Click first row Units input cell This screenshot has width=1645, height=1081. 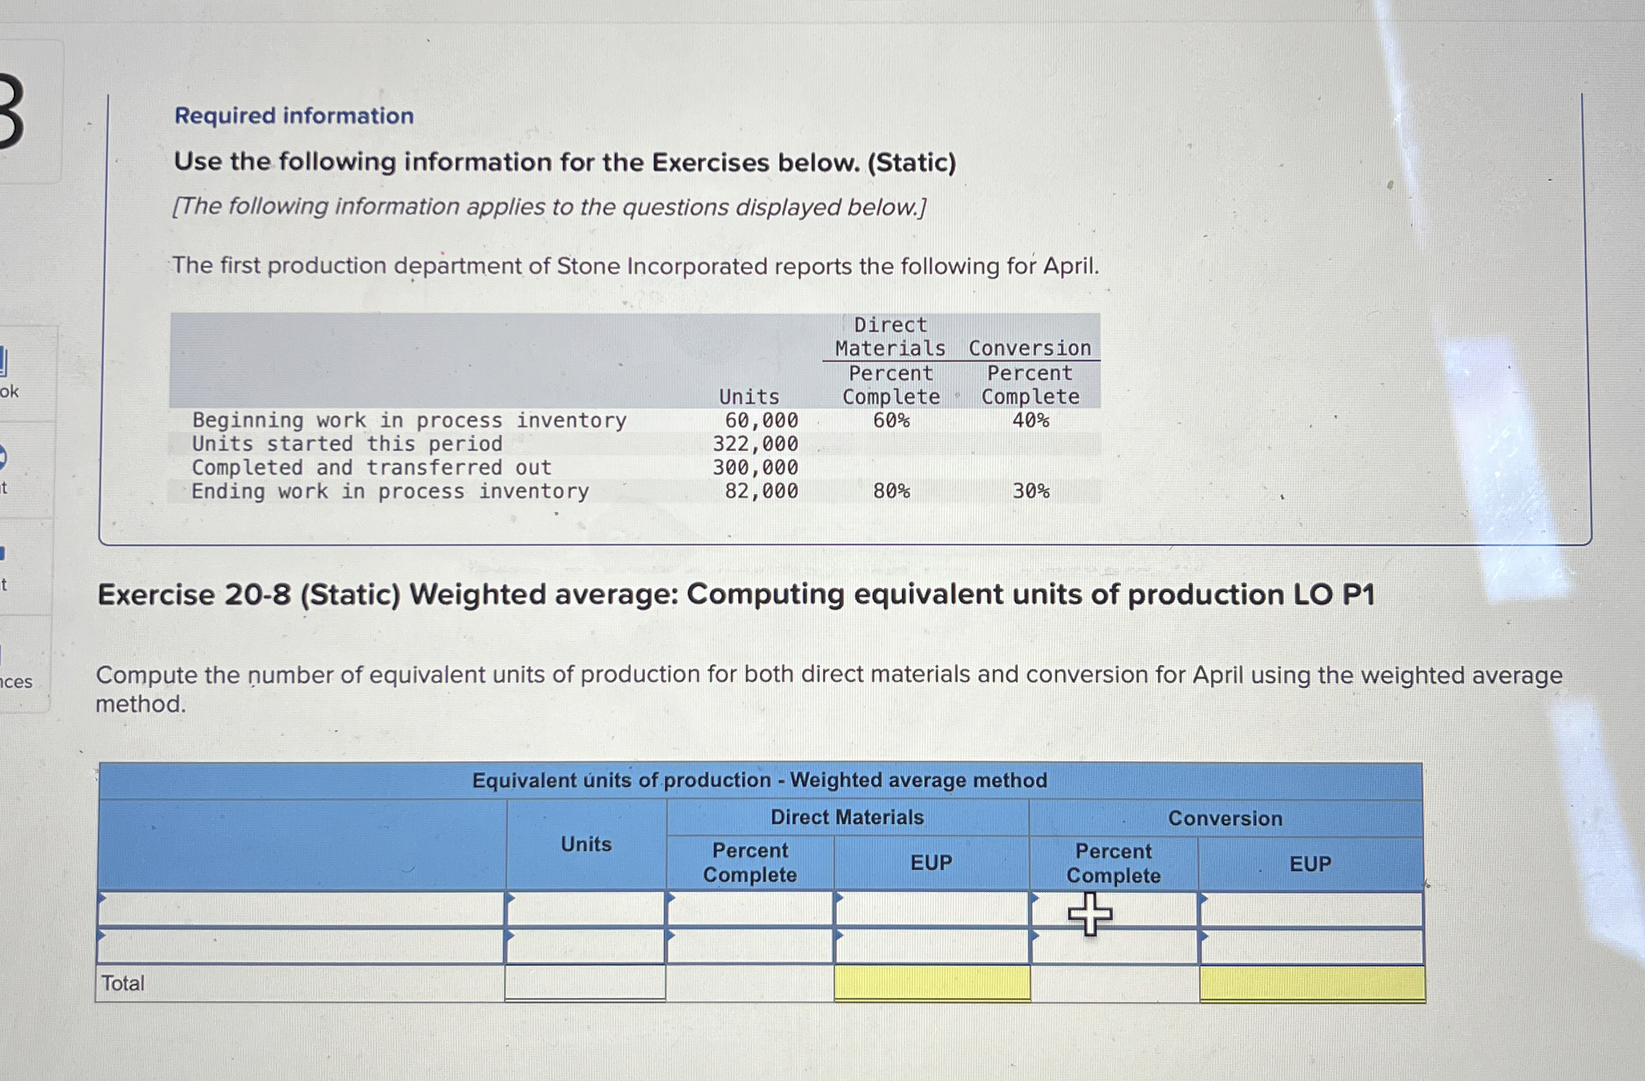(585, 909)
